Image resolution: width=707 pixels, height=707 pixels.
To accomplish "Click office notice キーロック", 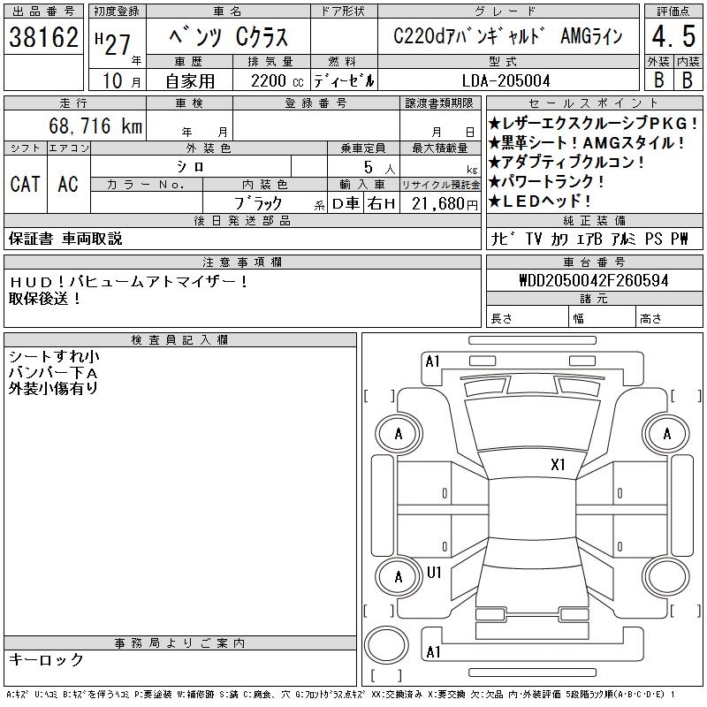I will [x=46, y=659].
